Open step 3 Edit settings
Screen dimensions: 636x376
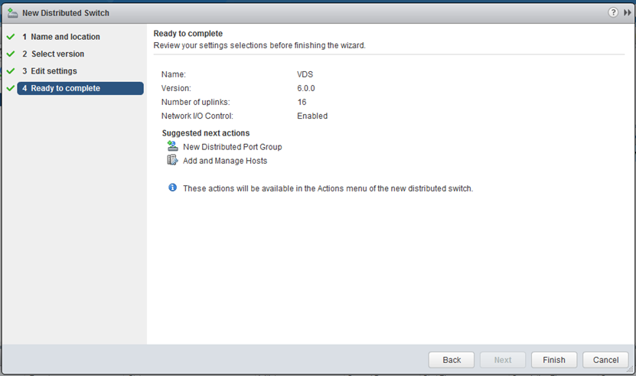50,71
